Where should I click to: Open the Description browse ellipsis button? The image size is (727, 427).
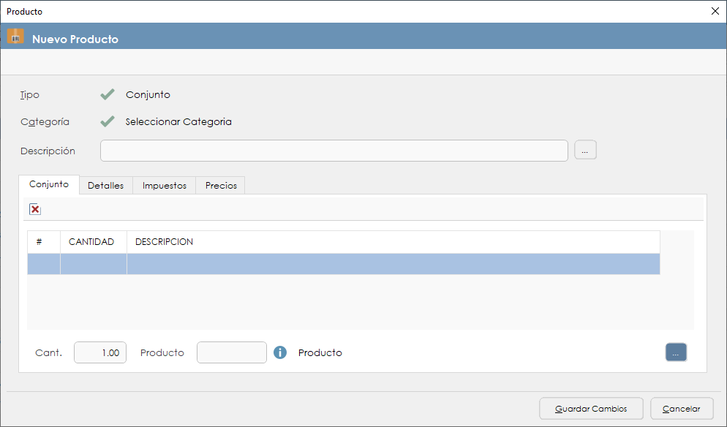tap(585, 151)
